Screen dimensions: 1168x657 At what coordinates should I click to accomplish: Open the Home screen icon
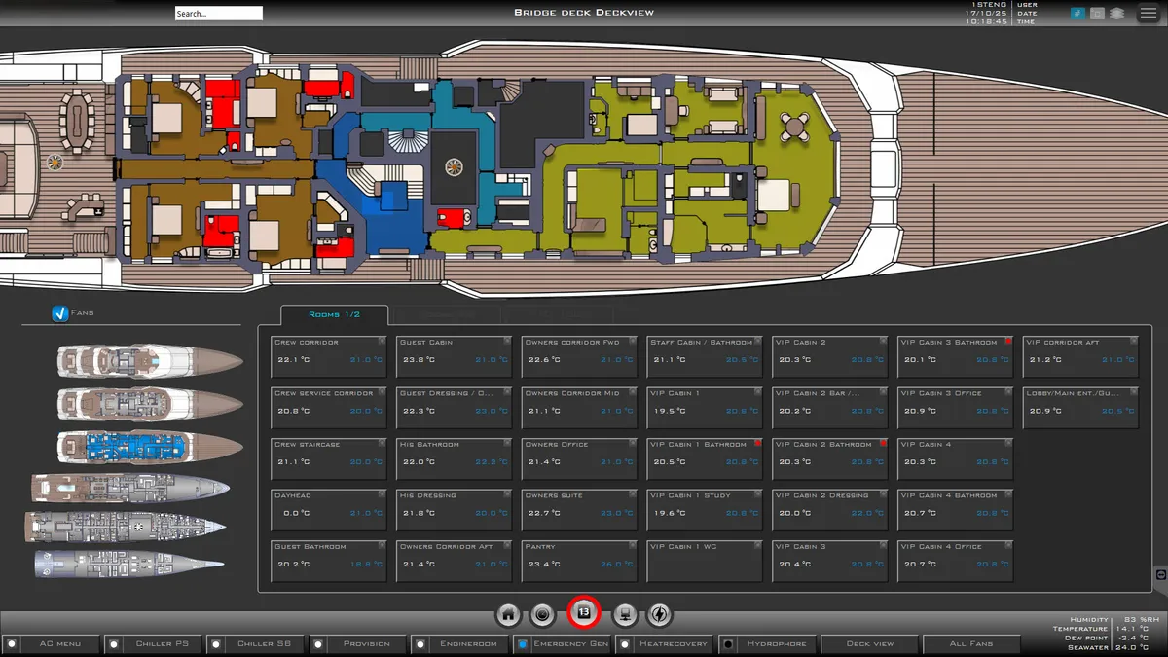click(508, 614)
